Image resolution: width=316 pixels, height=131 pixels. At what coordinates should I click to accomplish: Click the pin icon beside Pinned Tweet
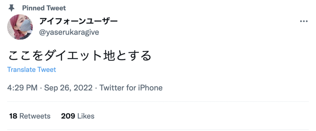pos(11,8)
